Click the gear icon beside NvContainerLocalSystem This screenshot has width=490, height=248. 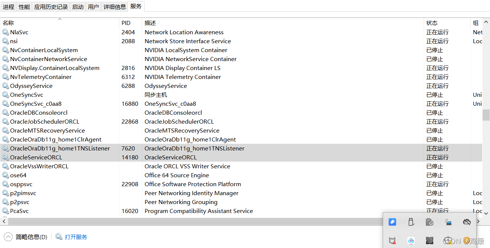[6, 50]
